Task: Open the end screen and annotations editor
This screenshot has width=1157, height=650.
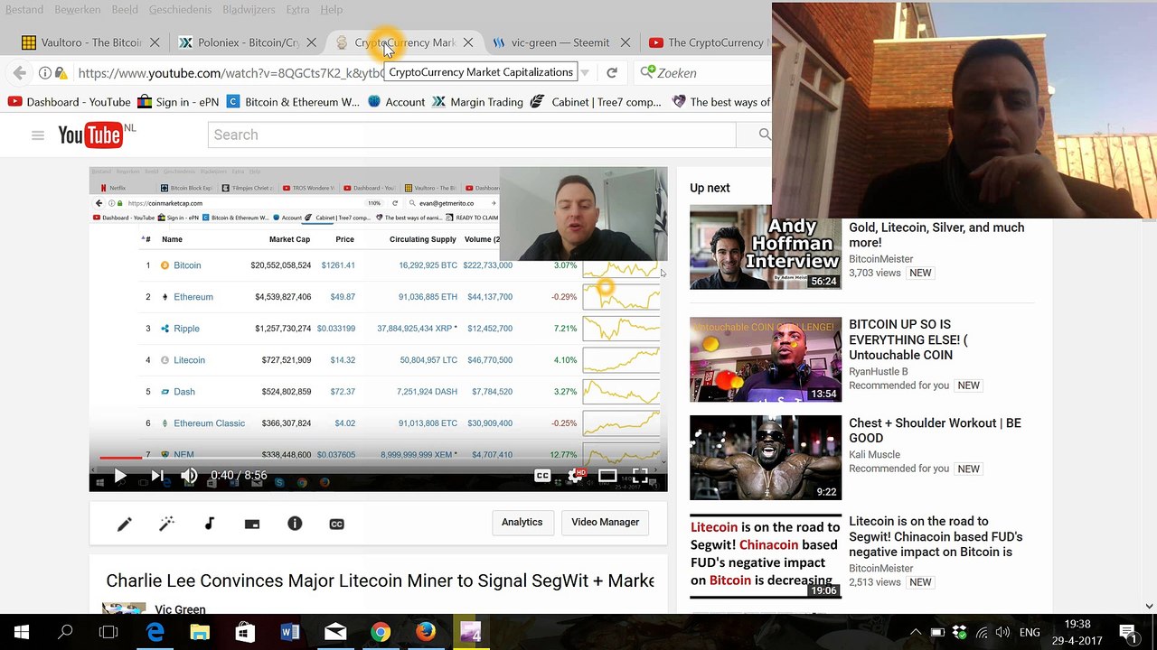Action: [252, 524]
